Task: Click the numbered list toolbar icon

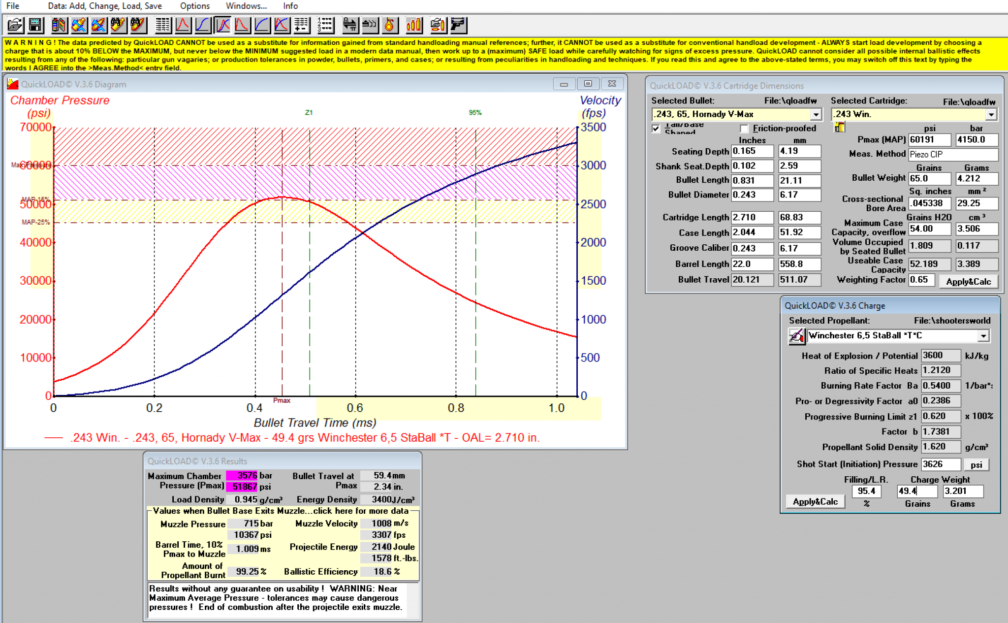Action: coord(325,25)
